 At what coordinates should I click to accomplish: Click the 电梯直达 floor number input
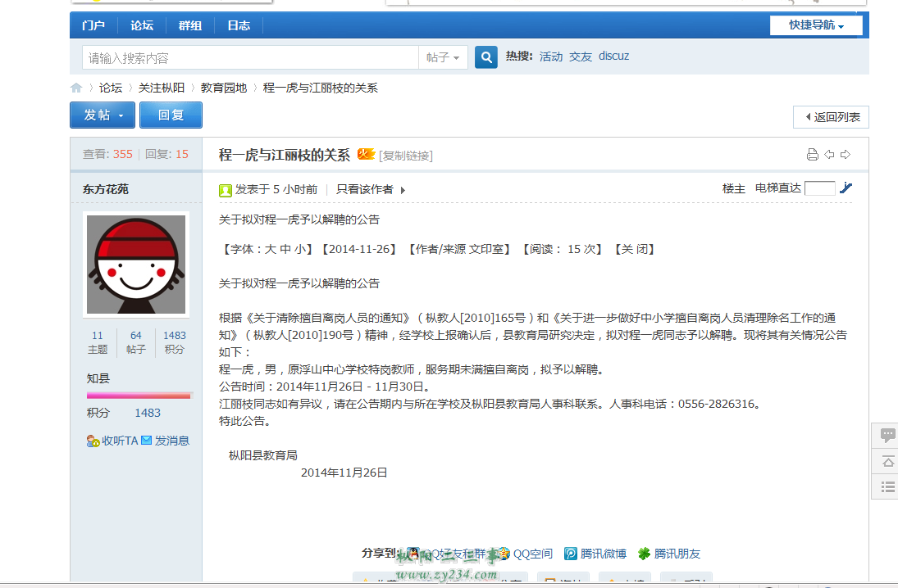pos(819,188)
